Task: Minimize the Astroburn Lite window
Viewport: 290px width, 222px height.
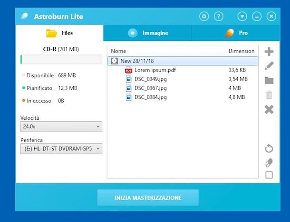Action: click(257, 17)
